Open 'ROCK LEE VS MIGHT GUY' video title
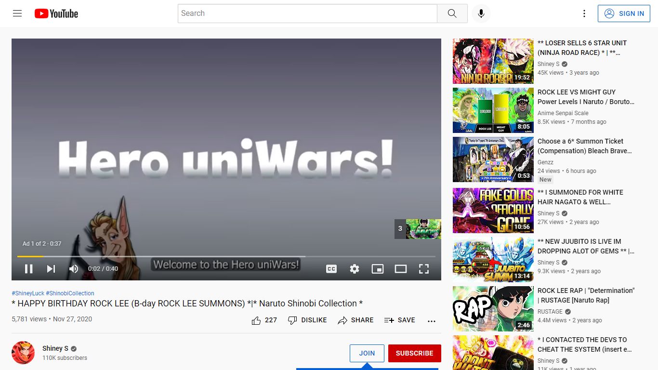 [x=586, y=97]
